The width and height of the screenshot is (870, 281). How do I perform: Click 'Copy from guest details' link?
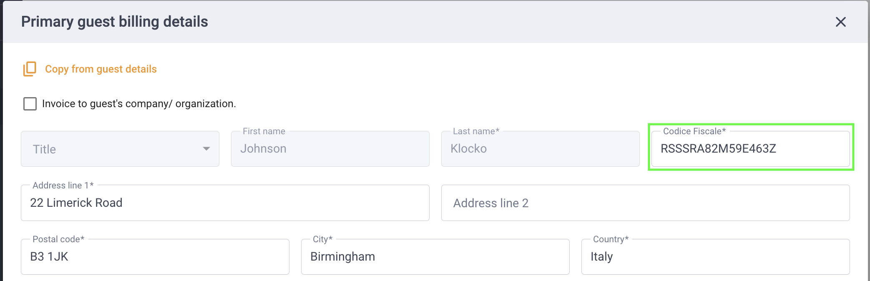pos(101,69)
